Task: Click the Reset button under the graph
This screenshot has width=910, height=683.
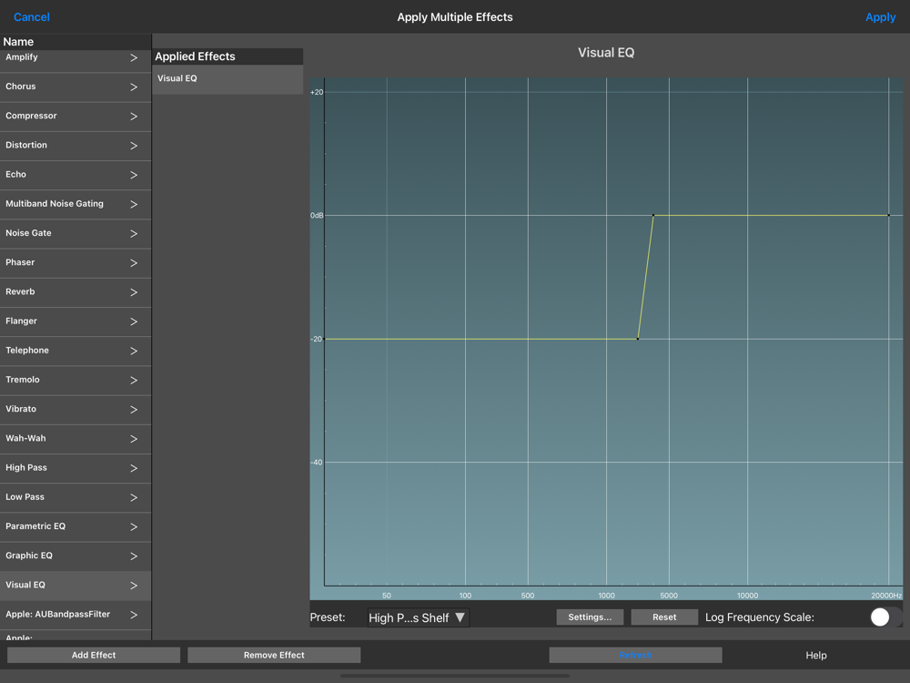Action: 664,617
